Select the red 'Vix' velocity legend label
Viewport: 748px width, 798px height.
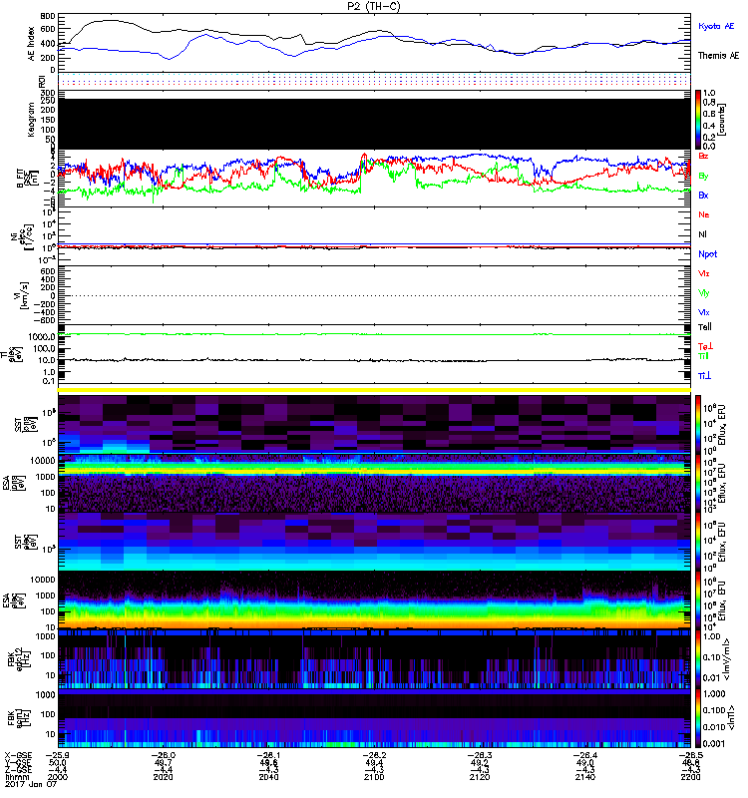click(703, 273)
